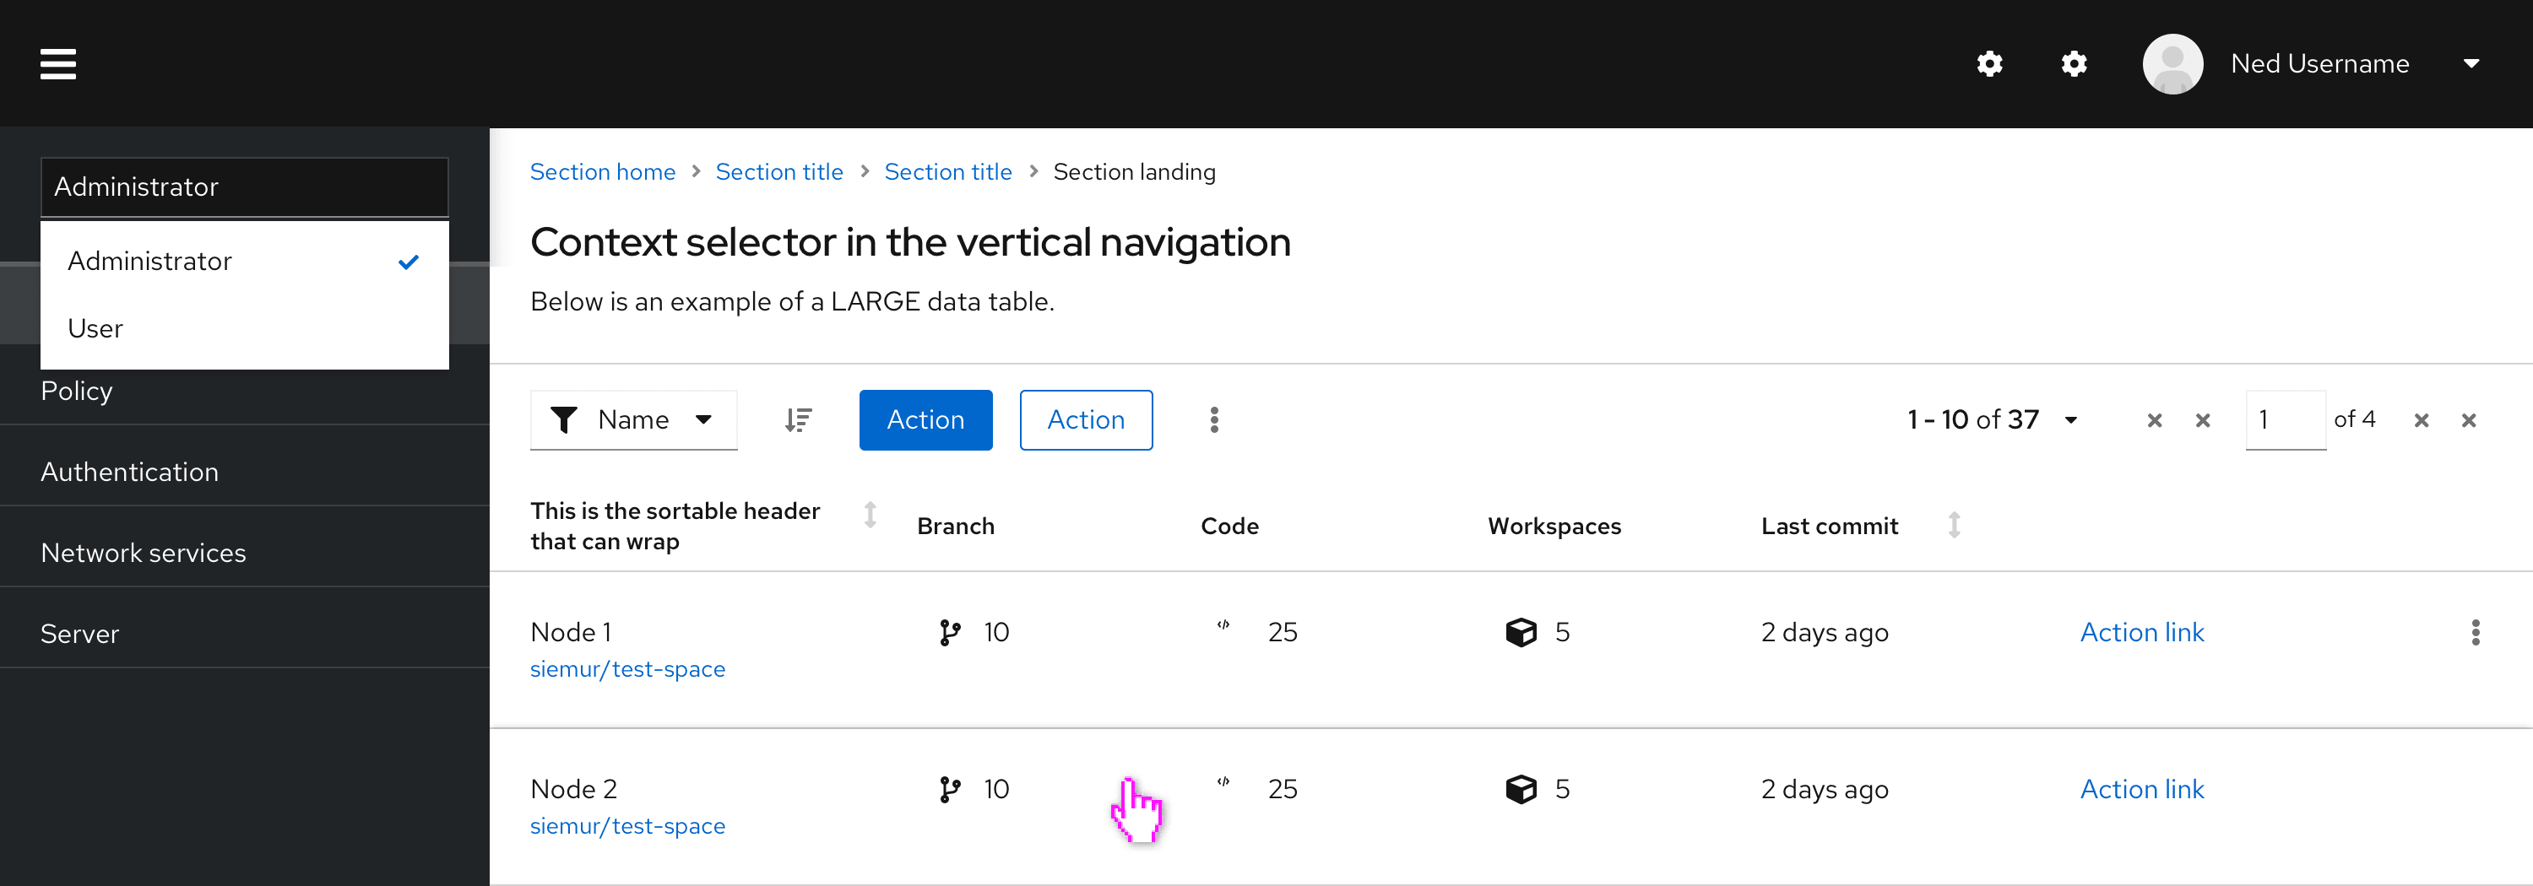Image resolution: width=2533 pixels, height=886 pixels.
Task: Click the user avatar image
Action: pyautogui.click(x=2172, y=64)
